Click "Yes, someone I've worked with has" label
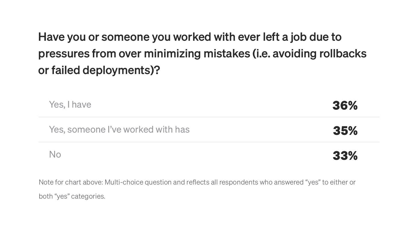The image size is (418, 229). click(119, 129)
